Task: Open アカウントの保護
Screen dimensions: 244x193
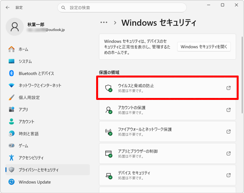Action: [x=167, y=110]
